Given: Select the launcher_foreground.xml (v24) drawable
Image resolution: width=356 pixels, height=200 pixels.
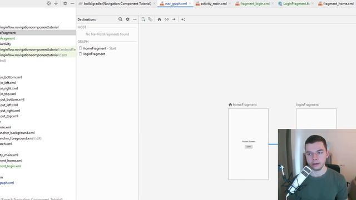Looking at the screenshot, I should (x=21, y=138).
